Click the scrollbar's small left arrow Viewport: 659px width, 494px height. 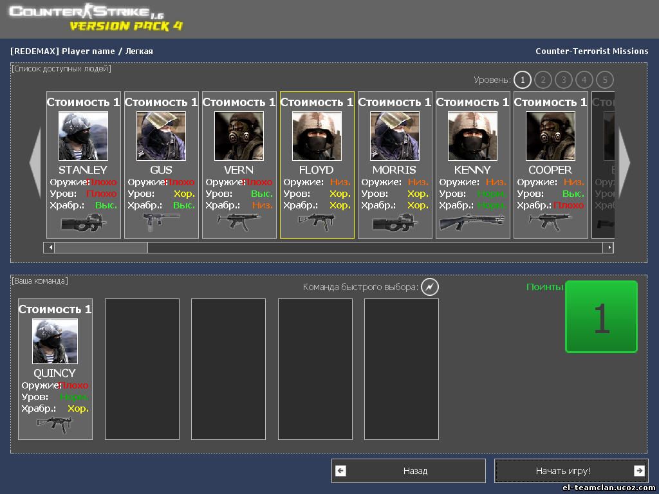pos(49,248)
